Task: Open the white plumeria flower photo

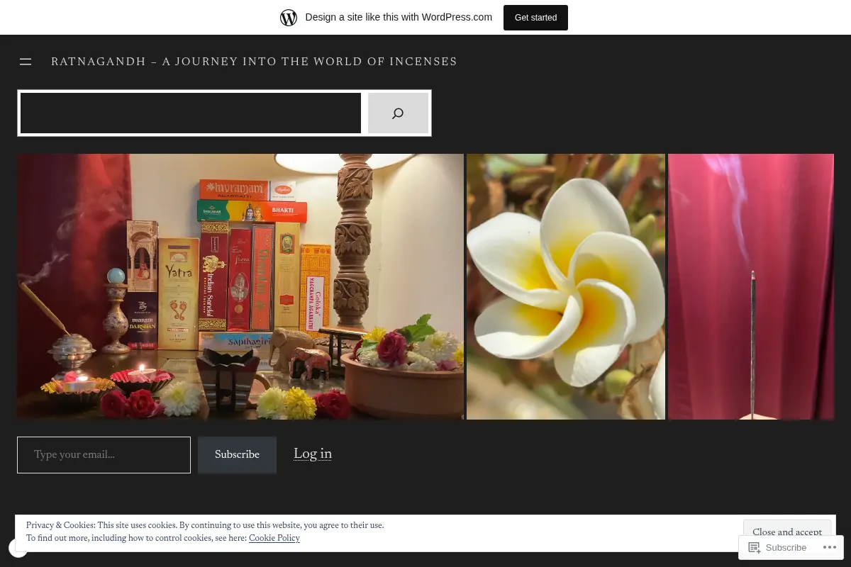Action: click(x=566, y=286)
